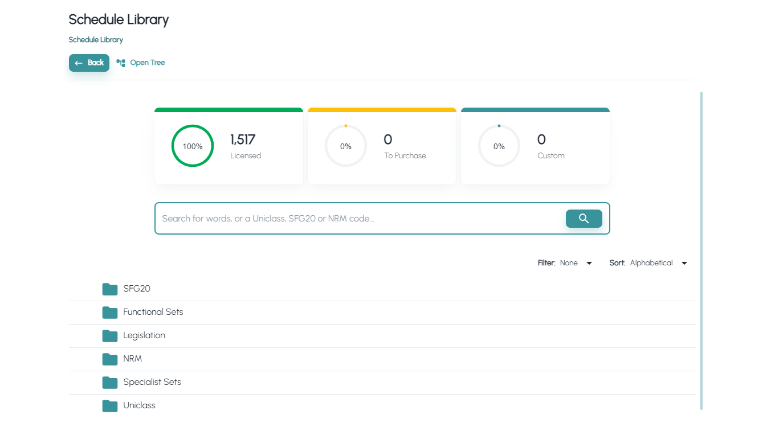Image resolution: width=771 pixels, height=443 pixels.
Task: Select the To Purchase stat card
Action: point(382,147)
